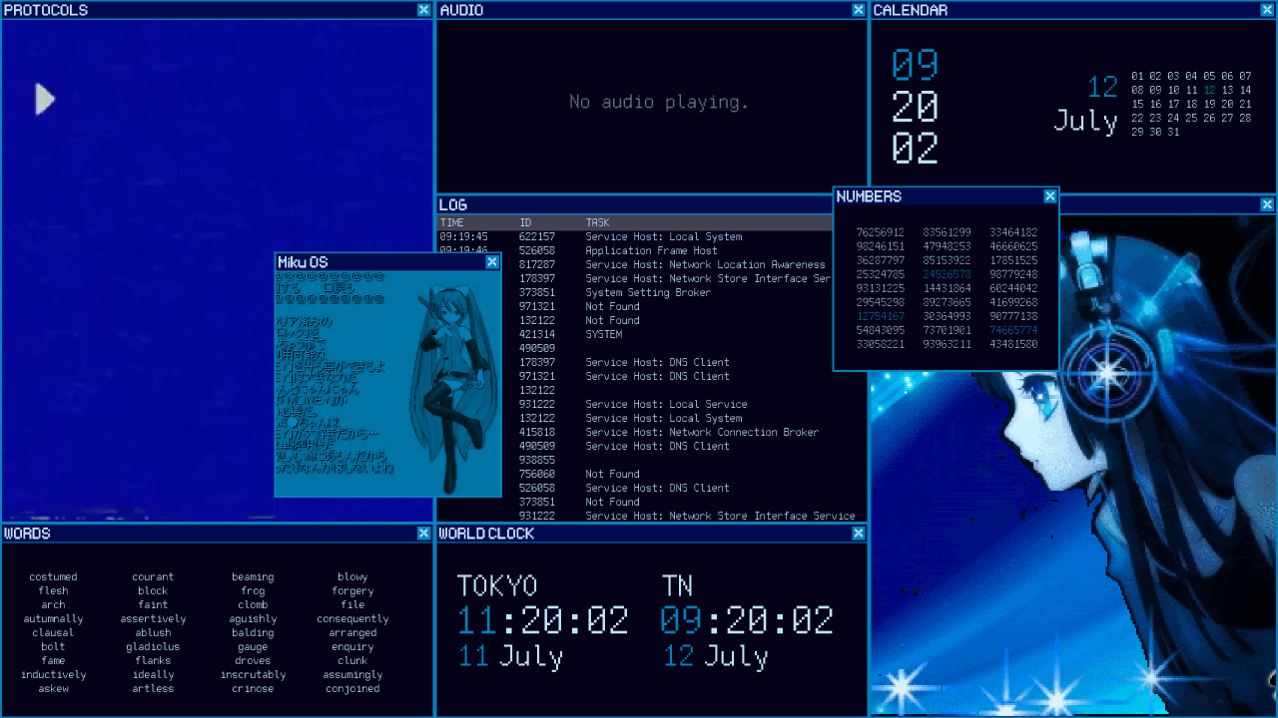Click number 60244042 in NUMBERS
1278x718 pixels.
point(1013,288)
